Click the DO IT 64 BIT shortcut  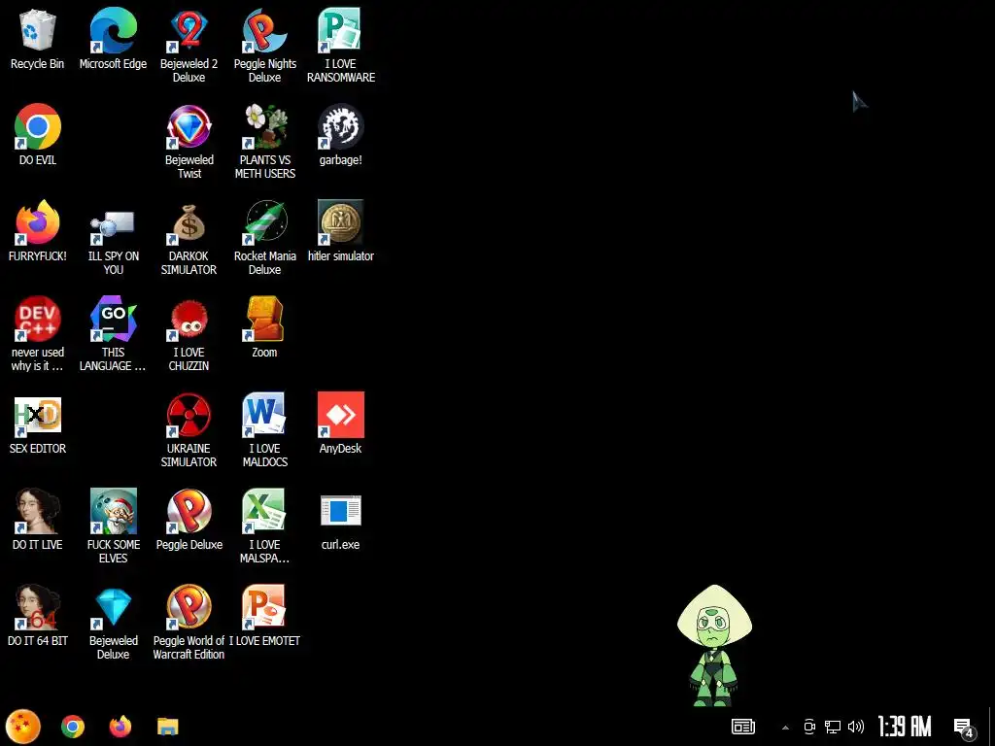38,617
